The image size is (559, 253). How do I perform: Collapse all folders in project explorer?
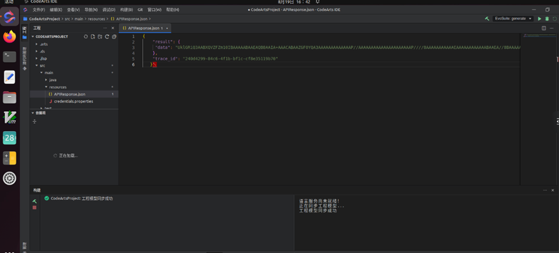pos(114,37)
